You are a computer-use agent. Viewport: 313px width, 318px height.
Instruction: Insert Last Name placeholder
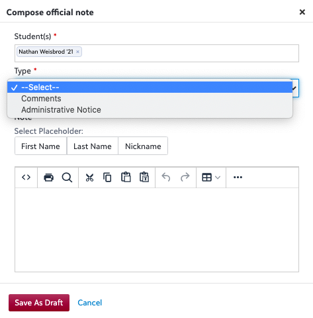pyautogui.click(x=93, y=146)
